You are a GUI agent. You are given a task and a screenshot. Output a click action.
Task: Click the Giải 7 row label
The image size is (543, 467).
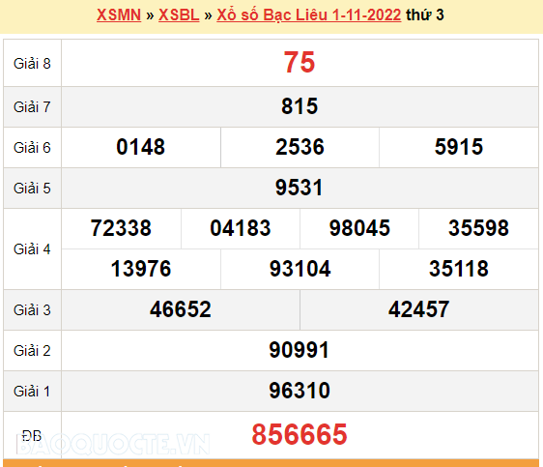(32, 107)
